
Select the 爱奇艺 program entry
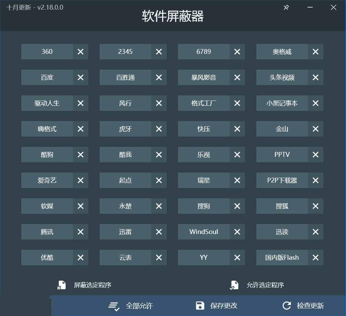(x=47, y=180)
